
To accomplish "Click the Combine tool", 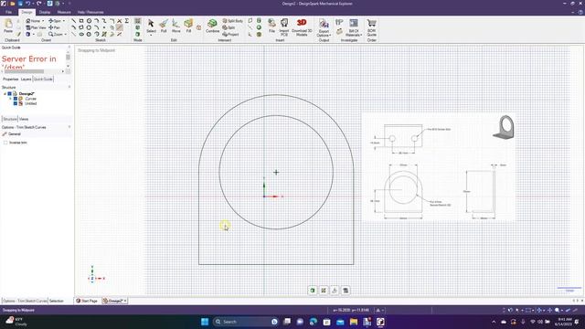I will [212, 27].
